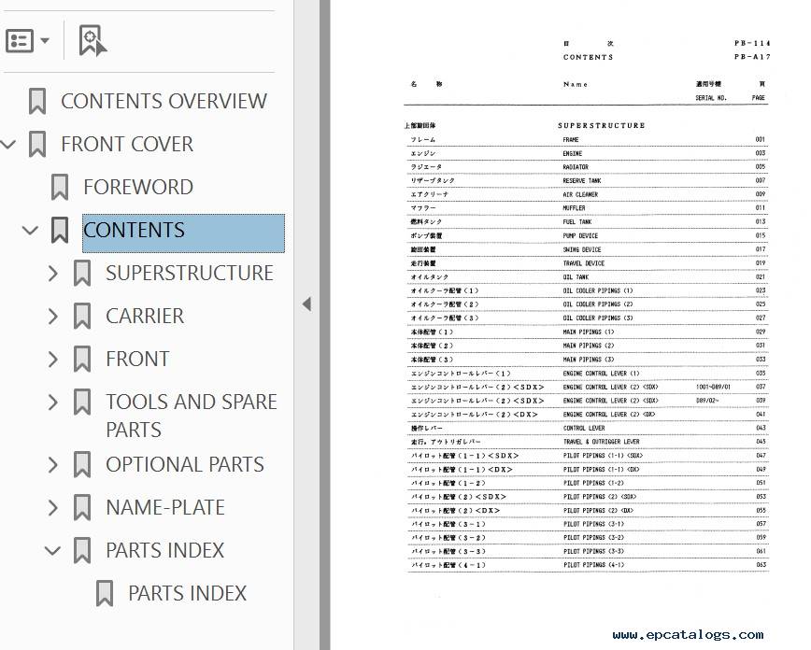Open the CARRIER bookmark label
Screen dimensions: 811x650
pyautogui.click(x=145, y=316)
